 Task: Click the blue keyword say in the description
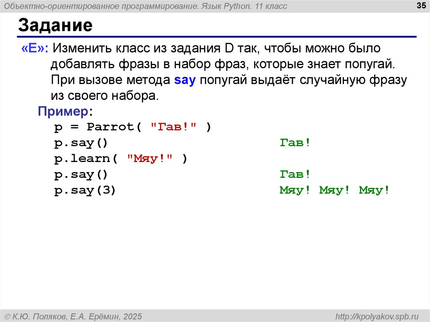tap(185, 80)
